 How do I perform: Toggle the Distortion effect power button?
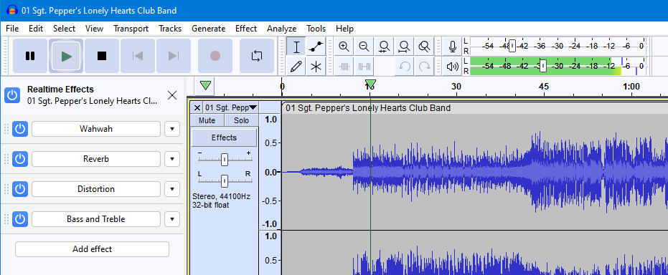coord(20,189)
